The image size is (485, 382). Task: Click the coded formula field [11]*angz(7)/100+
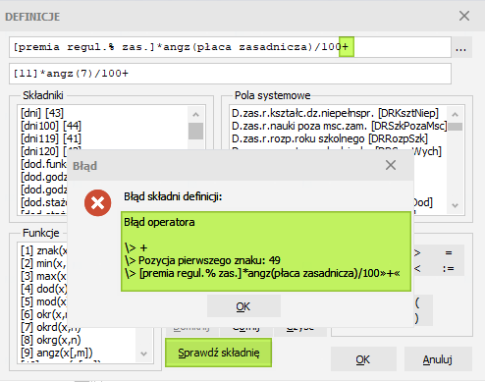(x=230, y=74)
